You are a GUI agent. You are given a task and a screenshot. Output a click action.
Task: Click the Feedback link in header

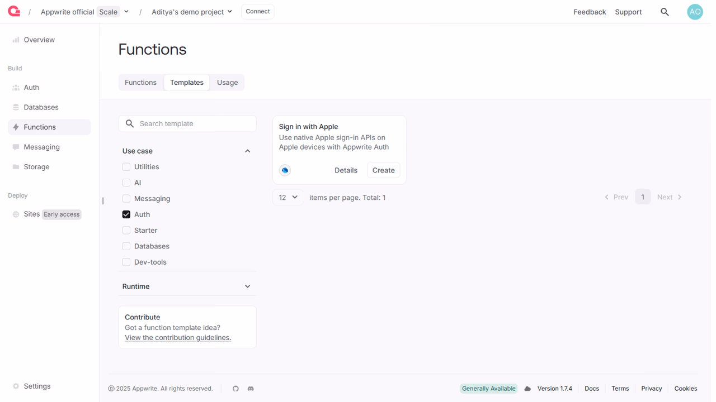(590, 12)
